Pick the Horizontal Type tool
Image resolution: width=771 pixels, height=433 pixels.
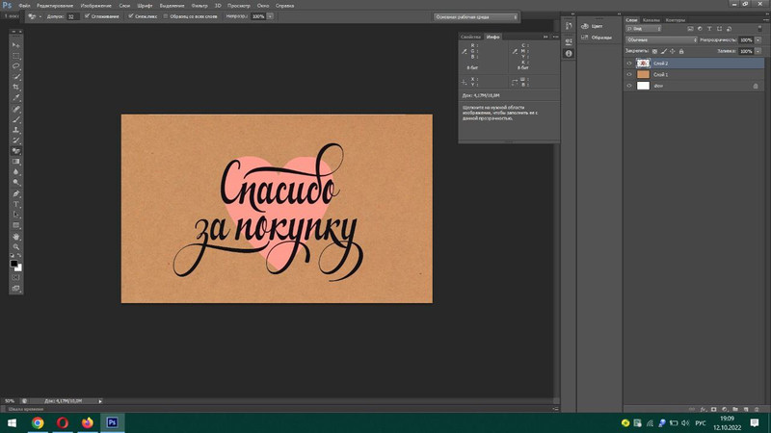point(16,203)
